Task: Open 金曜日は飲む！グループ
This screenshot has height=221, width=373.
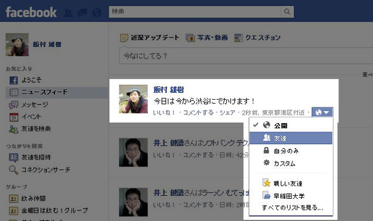Action: 55,210
